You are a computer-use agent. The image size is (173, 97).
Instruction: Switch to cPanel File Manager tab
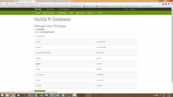(x=44, y=1)
